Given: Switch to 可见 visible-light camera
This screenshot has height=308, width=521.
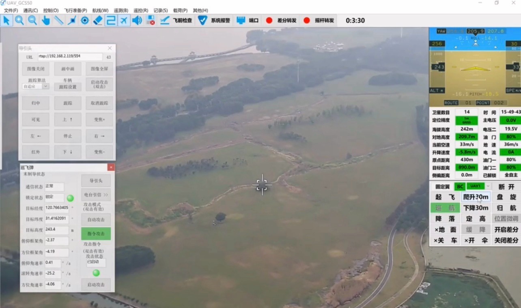Looking at the screenshot, I should click(x=36, y=119).
